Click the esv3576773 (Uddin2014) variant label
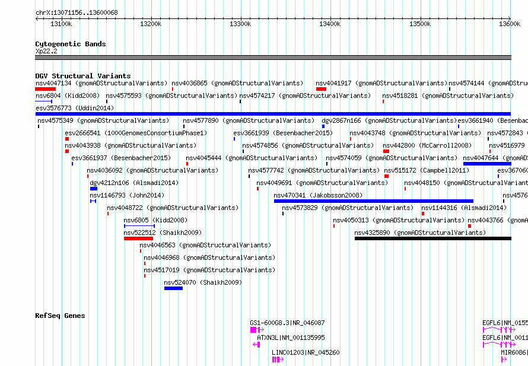Screen dimensions: 528x366 [75, 108]
